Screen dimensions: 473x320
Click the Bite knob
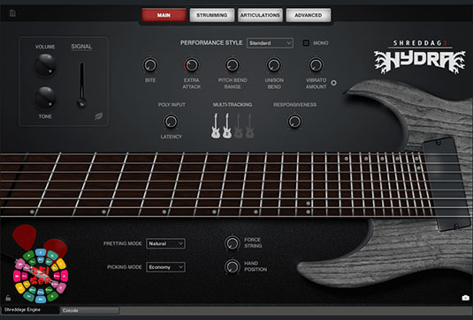point(150,65)
